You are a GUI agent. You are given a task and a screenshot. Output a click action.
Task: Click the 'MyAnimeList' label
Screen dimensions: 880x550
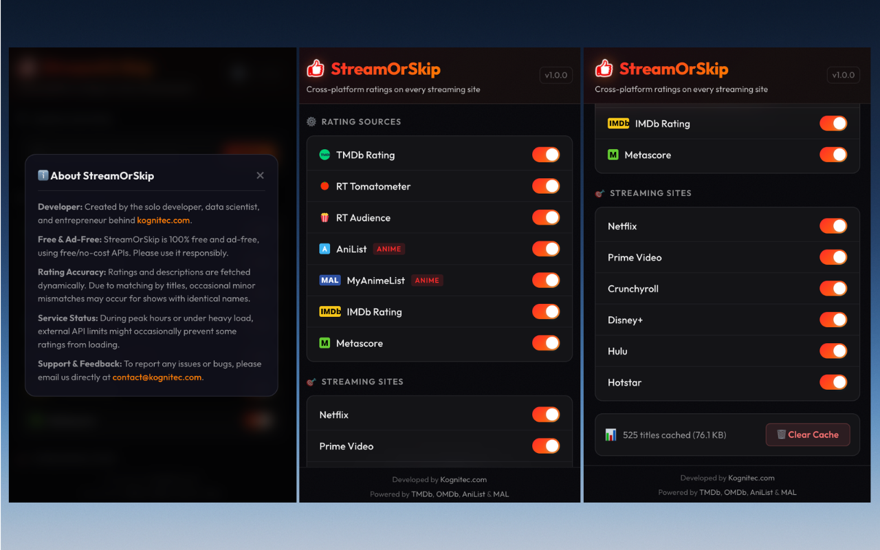pos(376,280)
